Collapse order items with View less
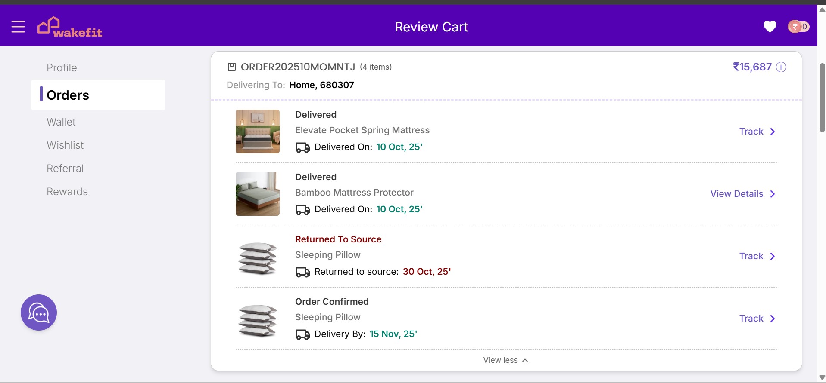This screenshot has height=383, width=826. pyautogui.click(x=505, y=360)
